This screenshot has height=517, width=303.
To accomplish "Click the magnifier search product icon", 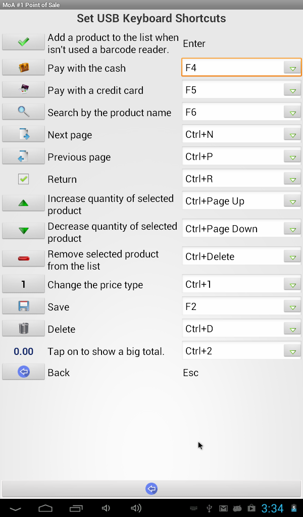I will coord(23,112).
